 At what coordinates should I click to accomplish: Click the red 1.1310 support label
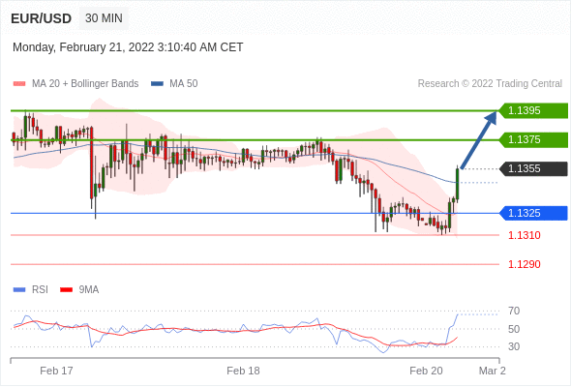(x=524, y=235)
